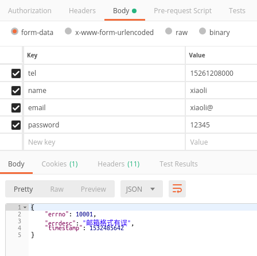Click the empty Value placeholder field

(x=221, y=142)
